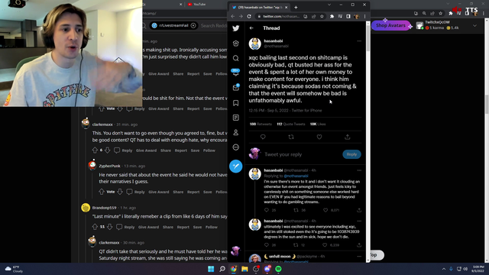Viewport: 489px width, 275px height.
Task: Click the Shop Avatars button on Reddit
Action: pyautogui.click(x=390, y=25)
